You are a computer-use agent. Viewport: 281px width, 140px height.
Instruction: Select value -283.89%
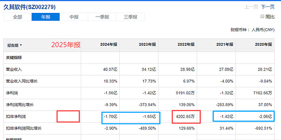point(224,105)
